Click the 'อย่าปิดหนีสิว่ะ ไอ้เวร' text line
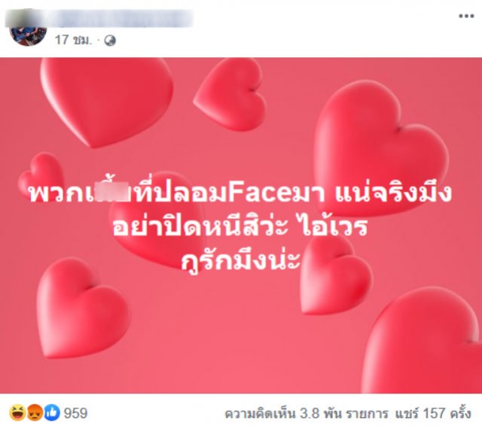 tap(239, 226)
